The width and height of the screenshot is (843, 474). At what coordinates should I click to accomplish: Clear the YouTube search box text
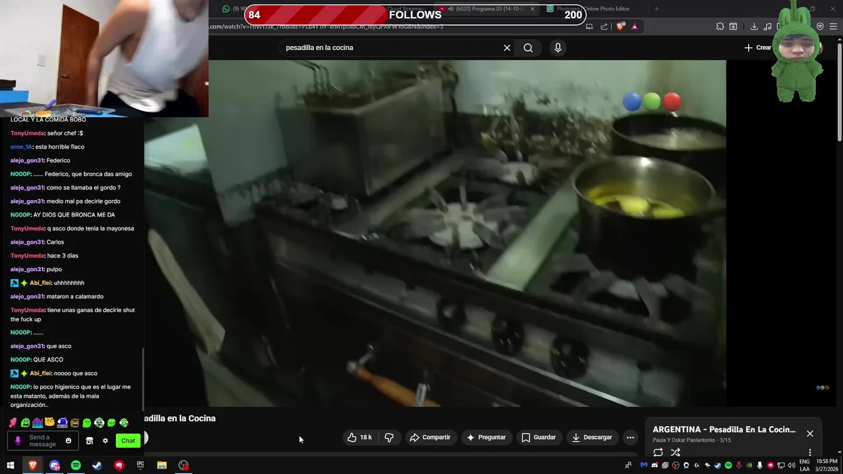click(507, 47)
